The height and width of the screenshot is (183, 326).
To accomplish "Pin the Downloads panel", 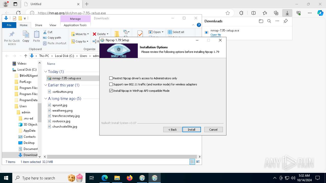I will coord(286,21).
